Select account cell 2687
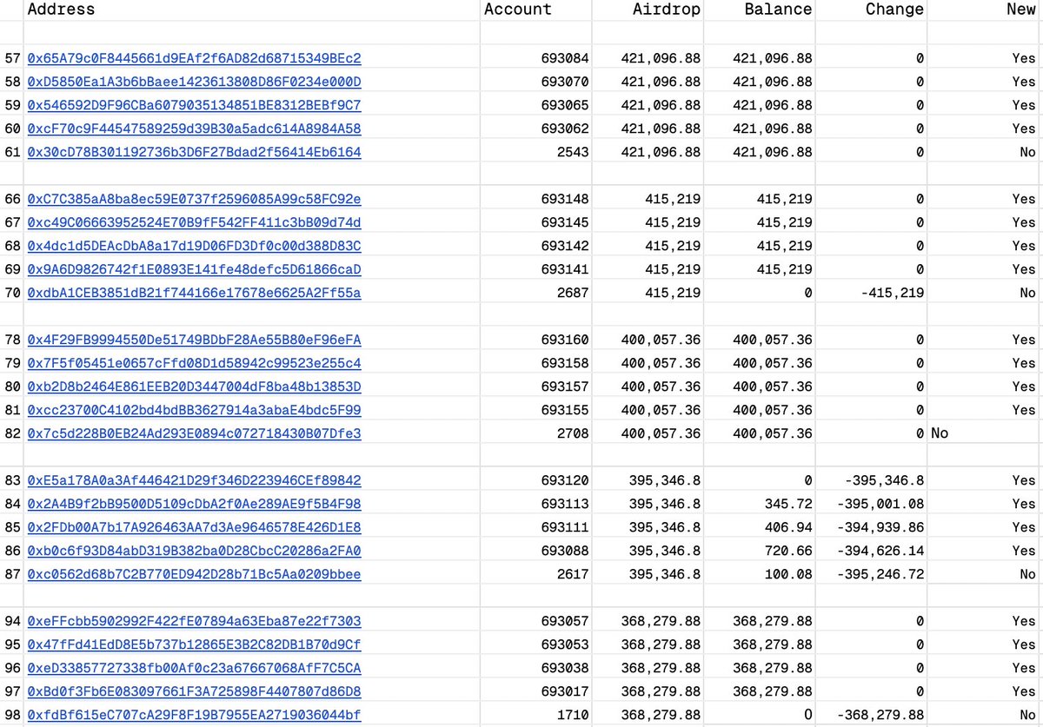1043x727 pixels. 573,293
